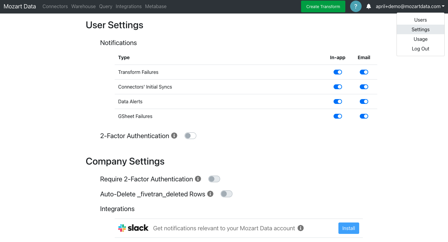Screen dimensions: 448x242
Task: Open Metabase from the navigation bar
Action: coord(156,6)
